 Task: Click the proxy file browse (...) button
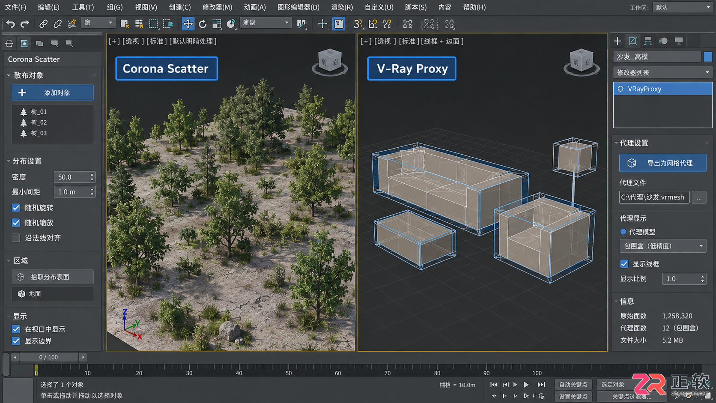coord(699,197)
